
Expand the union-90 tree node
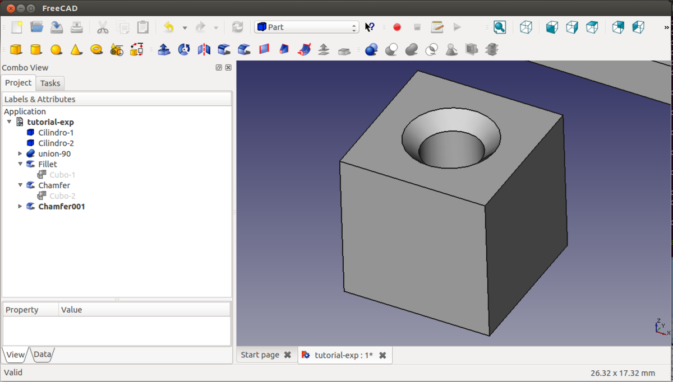tap(20, 153)
